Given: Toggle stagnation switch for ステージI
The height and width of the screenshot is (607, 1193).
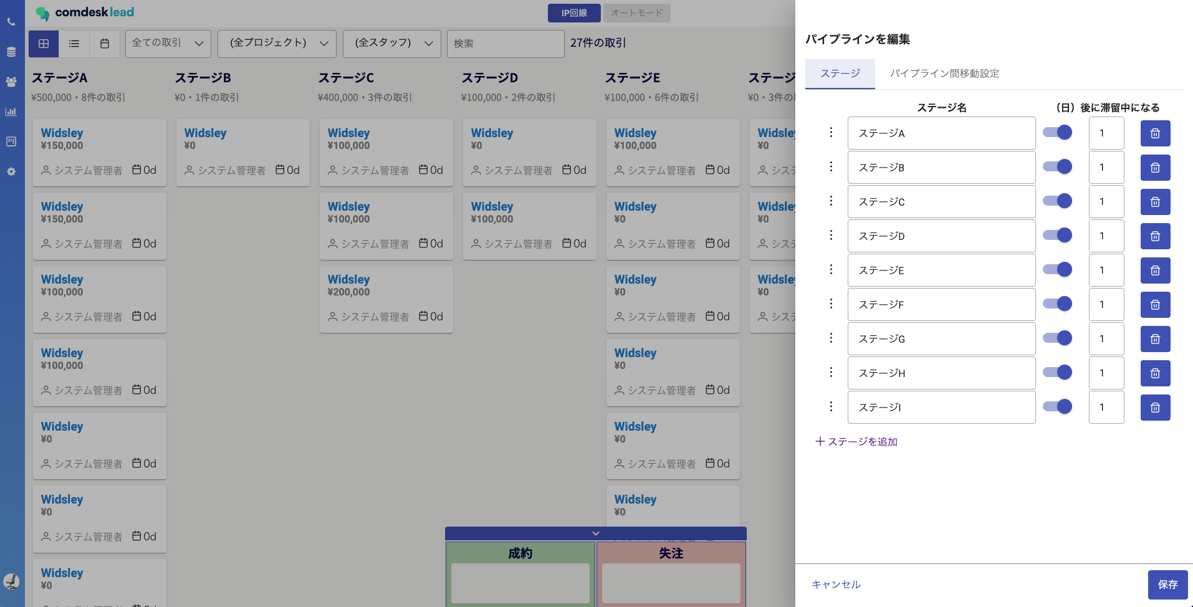Looking at the screenshot, I should point(1057,406).
